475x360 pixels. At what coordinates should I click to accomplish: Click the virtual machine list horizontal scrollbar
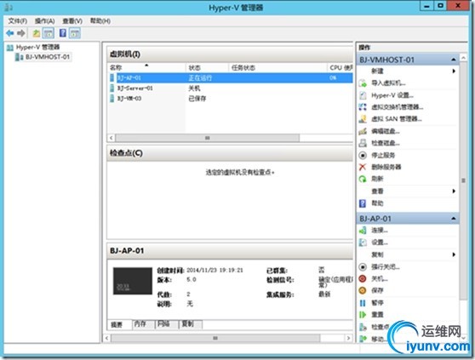click(x=207, y=138)
